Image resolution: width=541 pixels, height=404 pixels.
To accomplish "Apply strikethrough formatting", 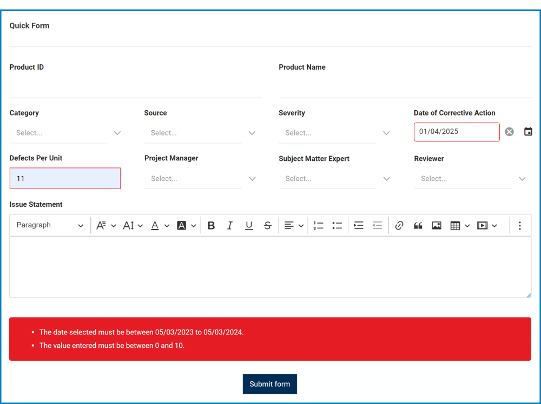I will click(267, 225).
